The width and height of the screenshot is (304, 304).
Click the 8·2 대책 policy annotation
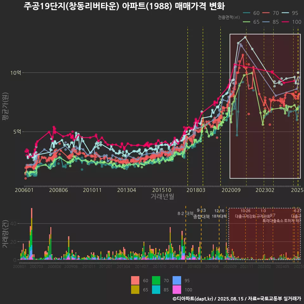[186, 213]
